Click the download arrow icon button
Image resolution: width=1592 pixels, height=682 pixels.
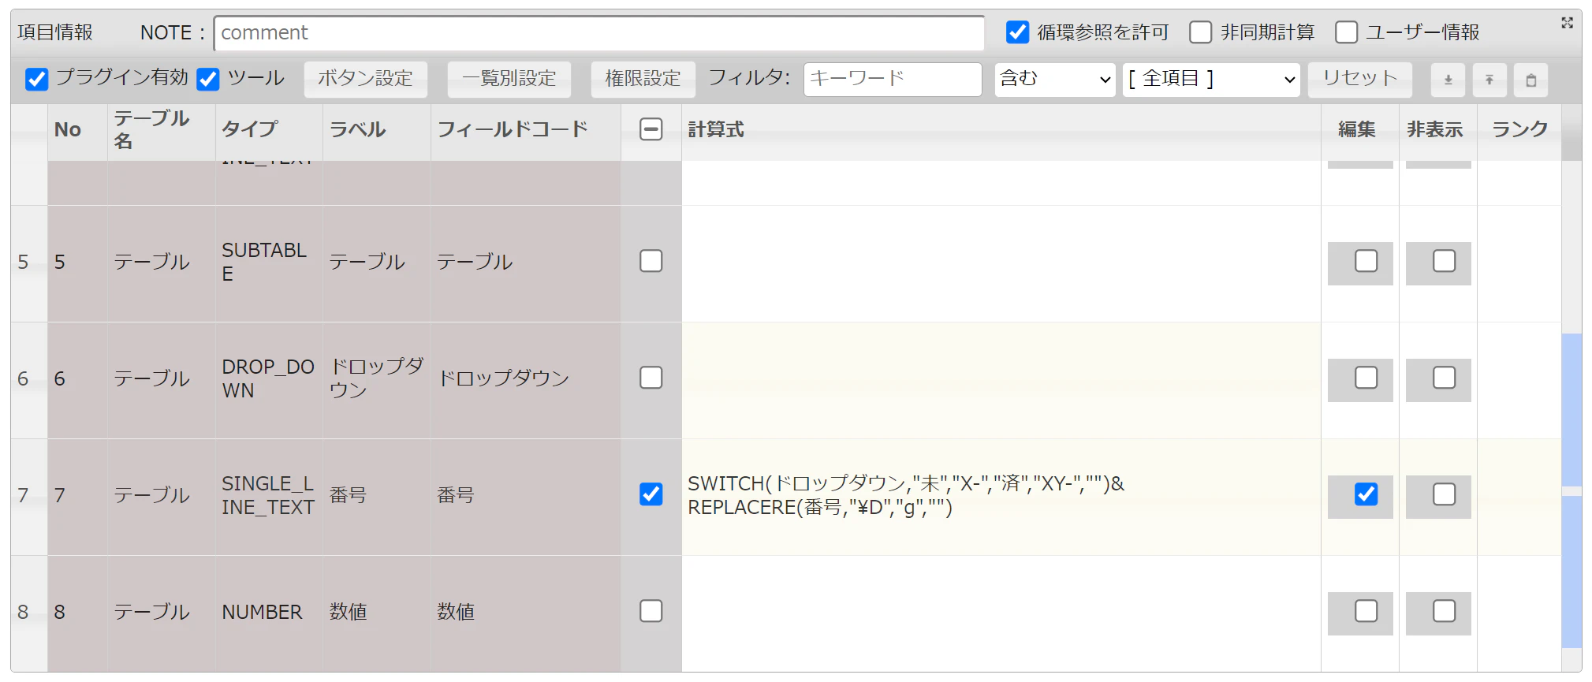coord(1448,80)
